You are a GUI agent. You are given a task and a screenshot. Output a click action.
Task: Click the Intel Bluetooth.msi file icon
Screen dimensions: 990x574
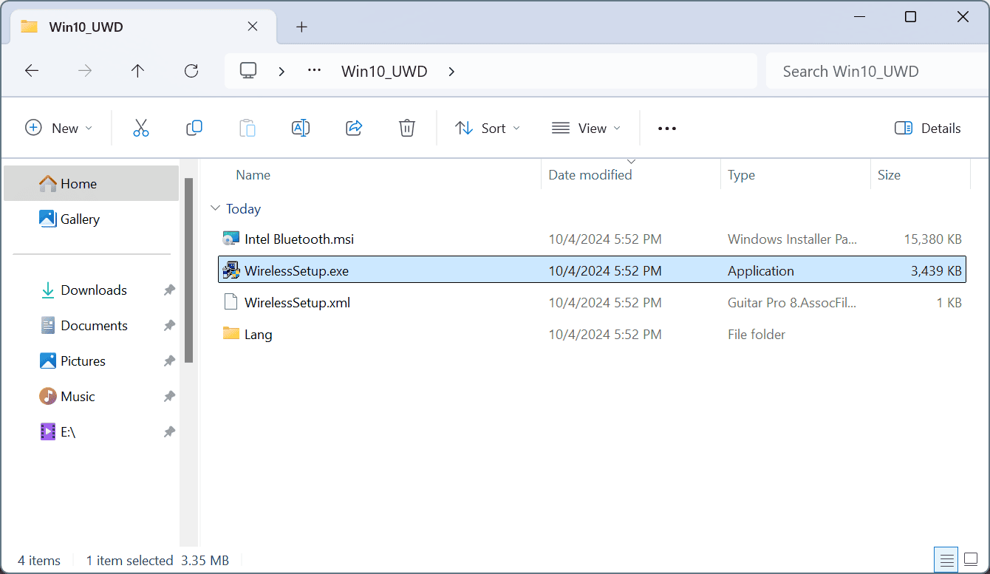(231, 239)
